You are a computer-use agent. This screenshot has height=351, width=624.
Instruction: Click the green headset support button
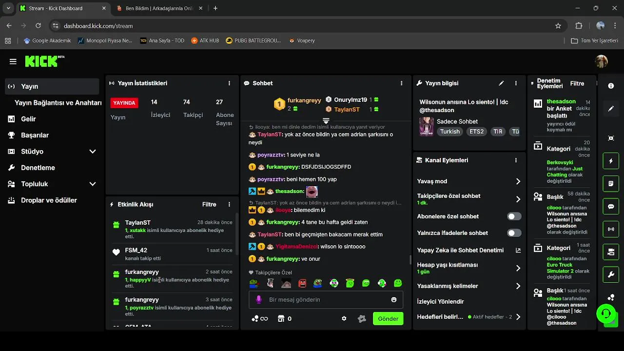[606, 312]
